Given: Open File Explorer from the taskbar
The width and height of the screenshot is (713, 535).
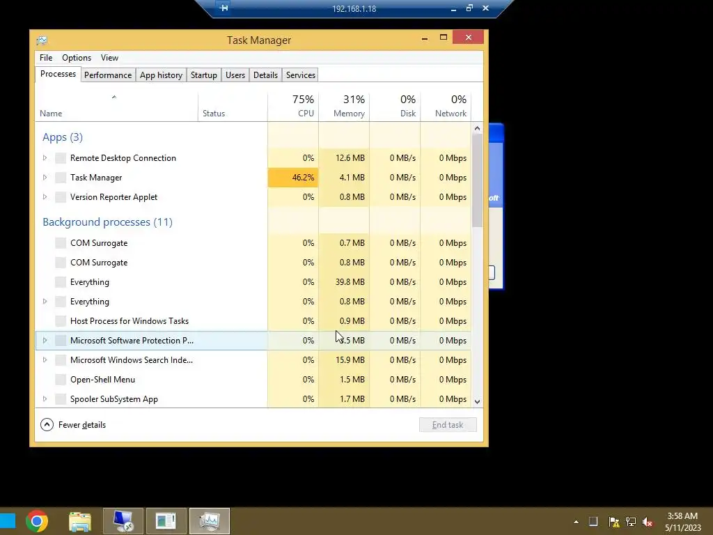Looking at the screenshot, I should (80, 521).
